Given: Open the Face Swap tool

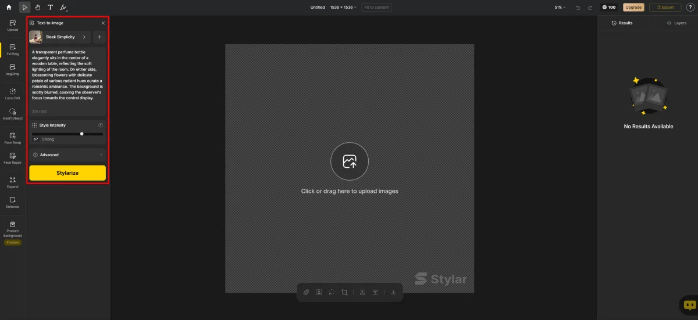Looking at the screenshot, I should (x=13, y=138).
